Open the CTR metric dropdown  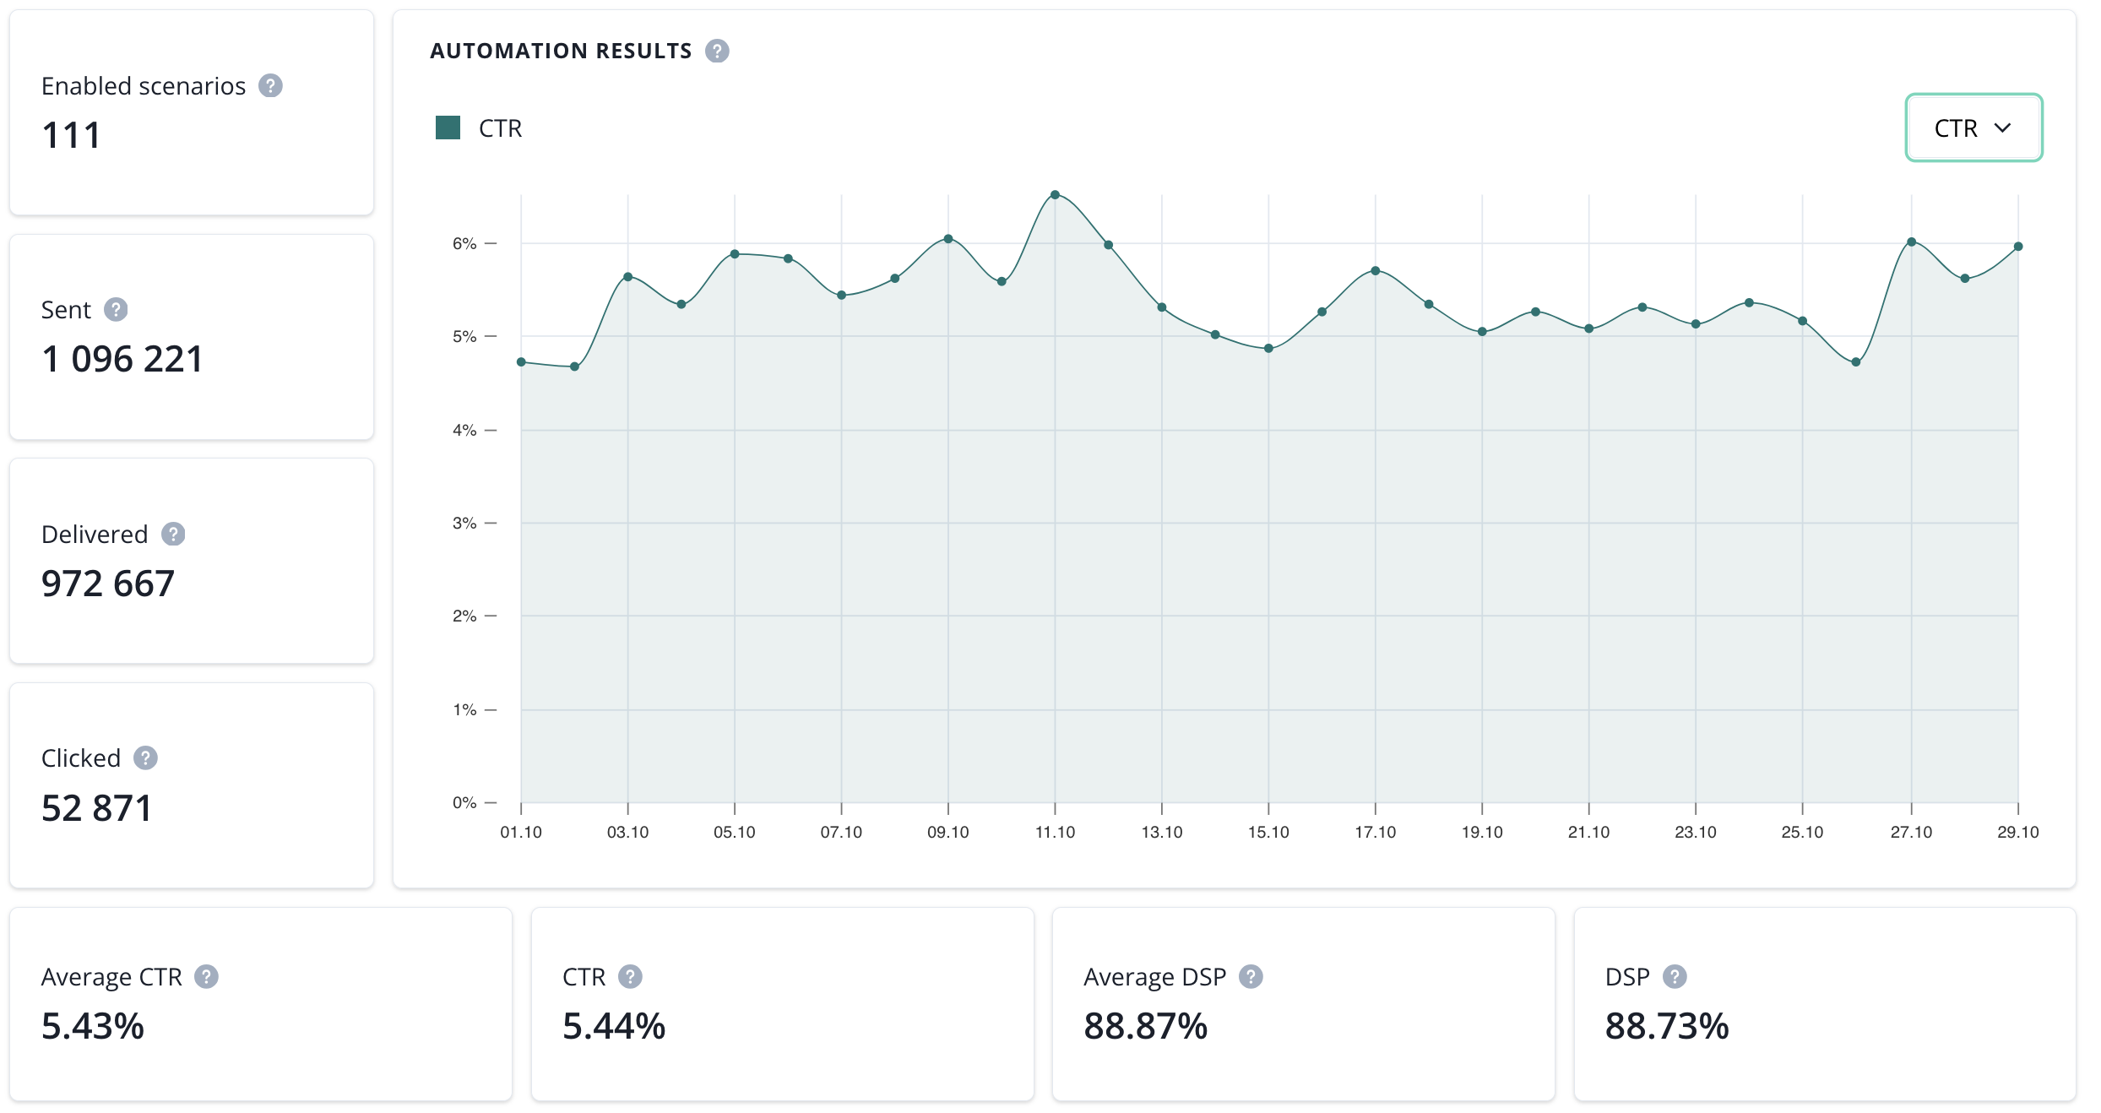pos(1973,128)
